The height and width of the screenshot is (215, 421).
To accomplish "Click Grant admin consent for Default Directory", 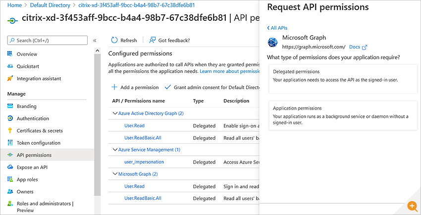I will (x=212, y=87).
